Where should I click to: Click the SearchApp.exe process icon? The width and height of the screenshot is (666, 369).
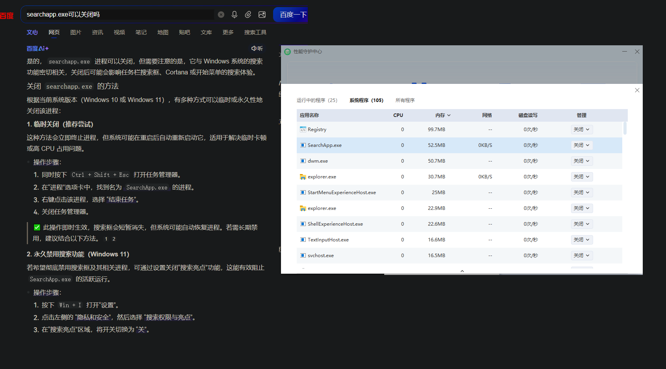point(303,145)
